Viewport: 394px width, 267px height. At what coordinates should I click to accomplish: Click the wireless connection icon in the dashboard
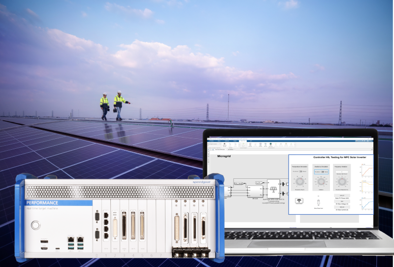click(299, 200)
